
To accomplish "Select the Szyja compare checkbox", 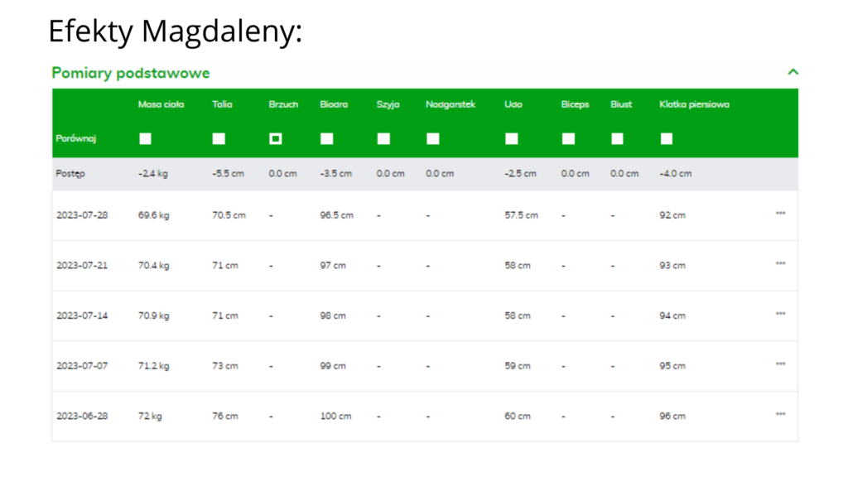I will (383, 139).
